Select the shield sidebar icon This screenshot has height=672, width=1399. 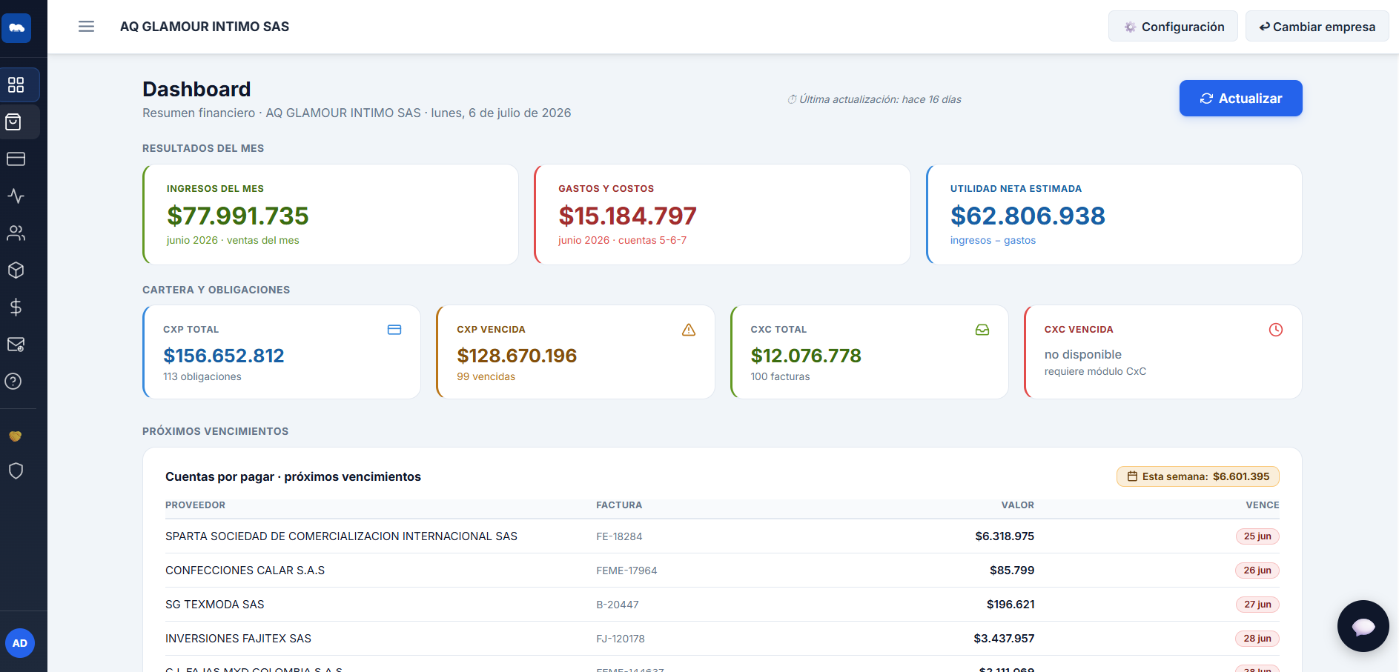tap(16, 470)
